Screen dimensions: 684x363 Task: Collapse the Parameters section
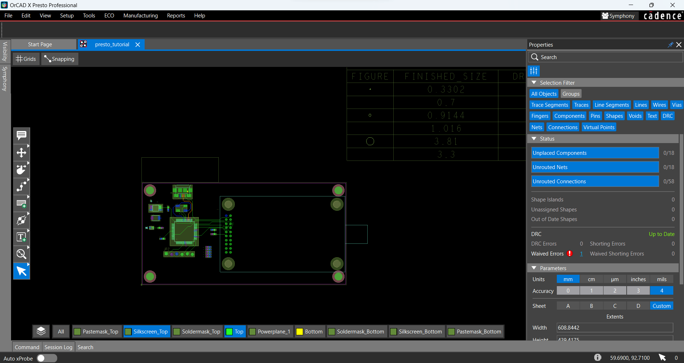534,268
